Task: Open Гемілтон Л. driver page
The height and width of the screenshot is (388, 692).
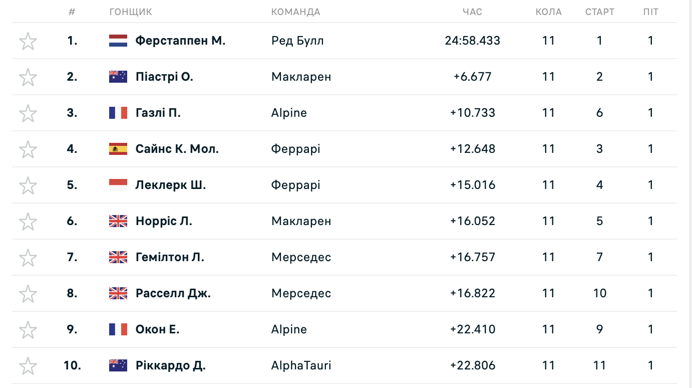Action: tap(170, 257)
